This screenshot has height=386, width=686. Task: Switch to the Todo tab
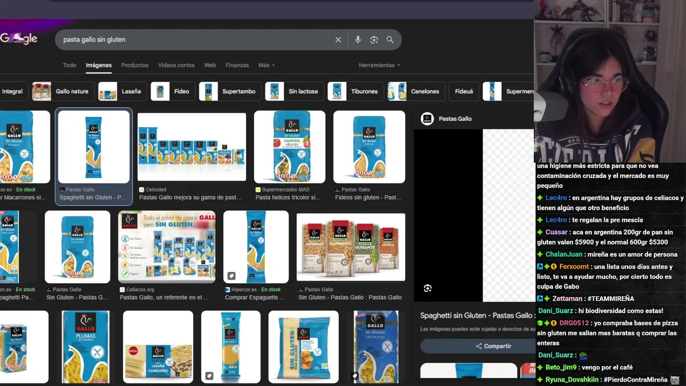click(x=70, y=65)
